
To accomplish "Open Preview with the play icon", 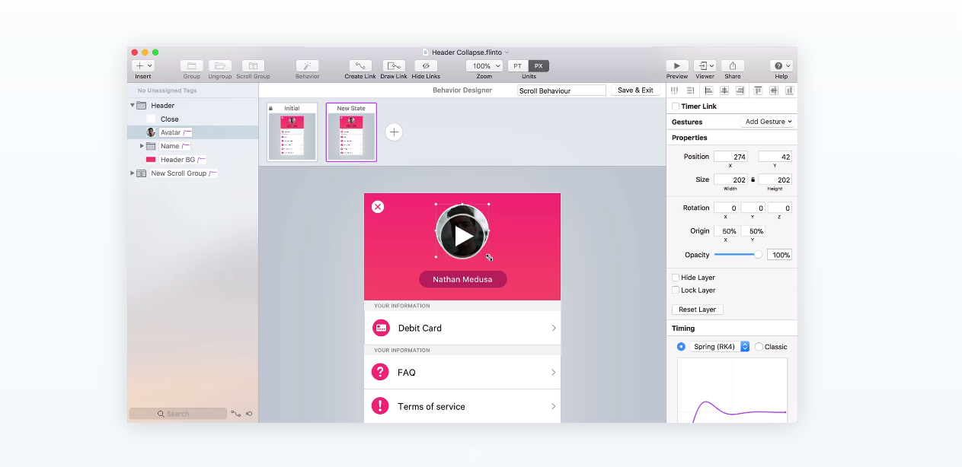I will 676,66.
